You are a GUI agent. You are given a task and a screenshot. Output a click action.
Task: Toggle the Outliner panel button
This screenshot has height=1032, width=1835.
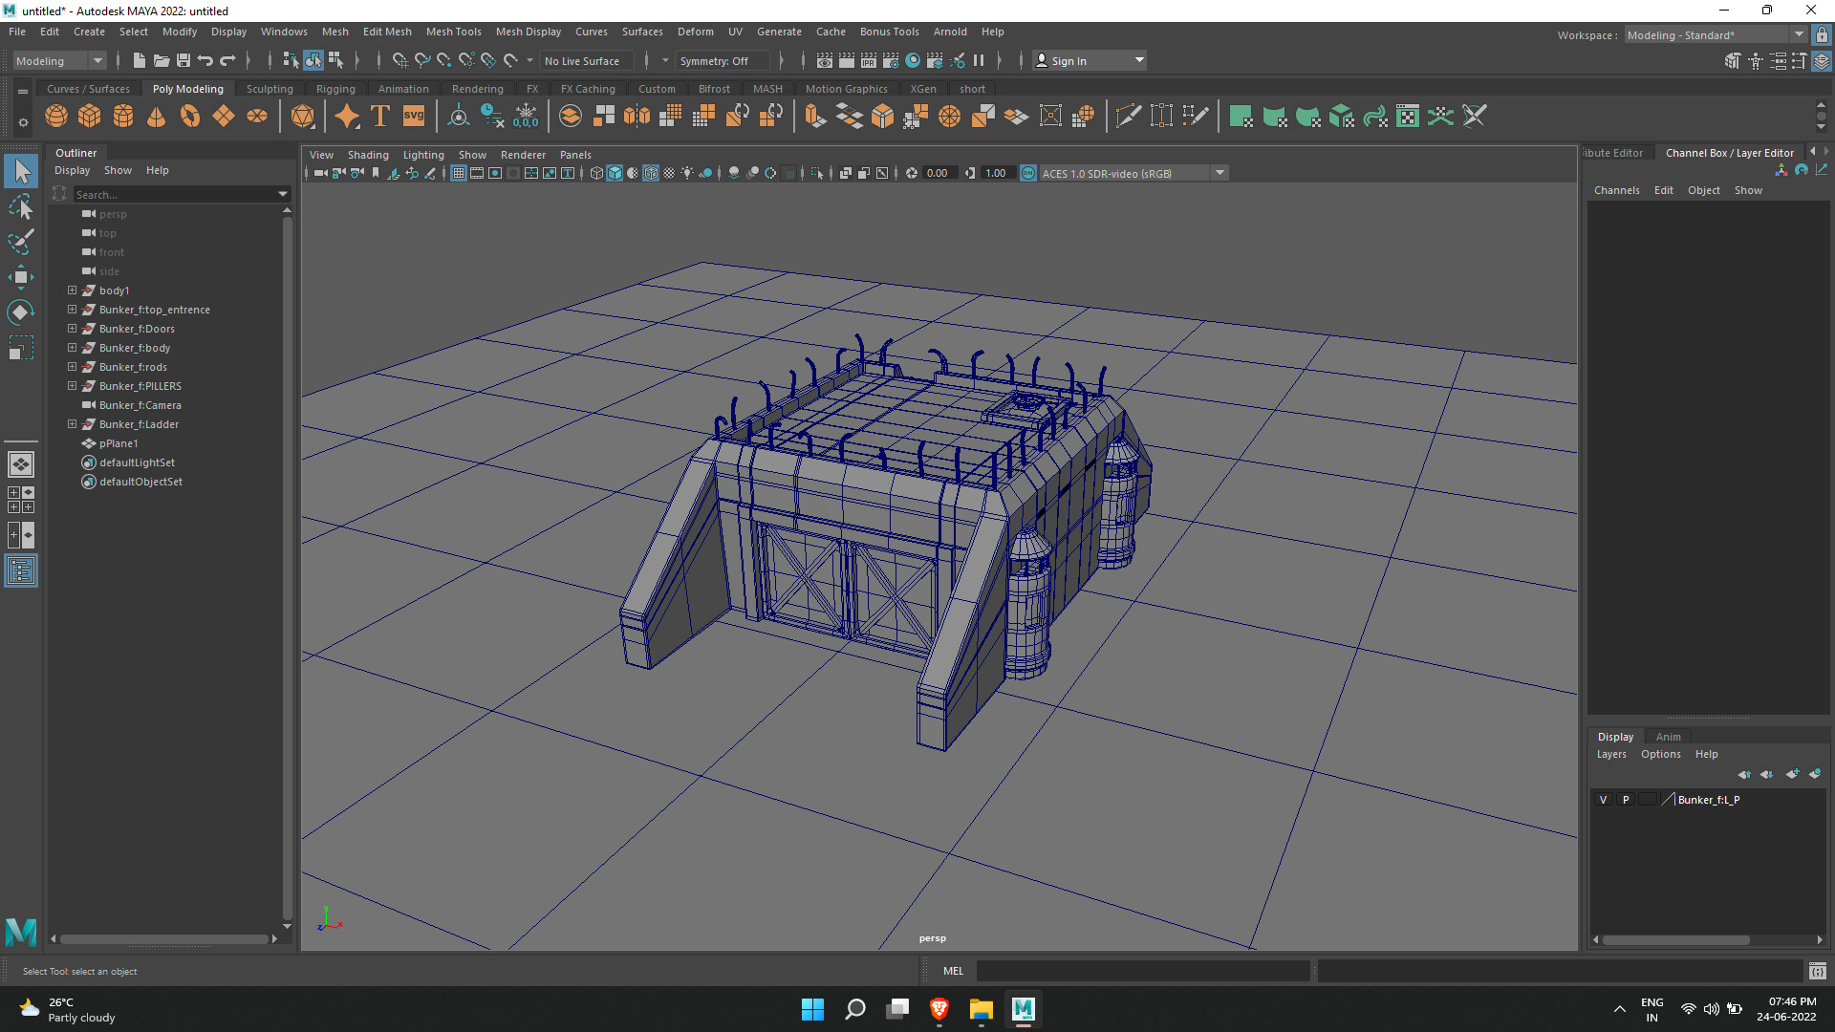pos(20,571)
